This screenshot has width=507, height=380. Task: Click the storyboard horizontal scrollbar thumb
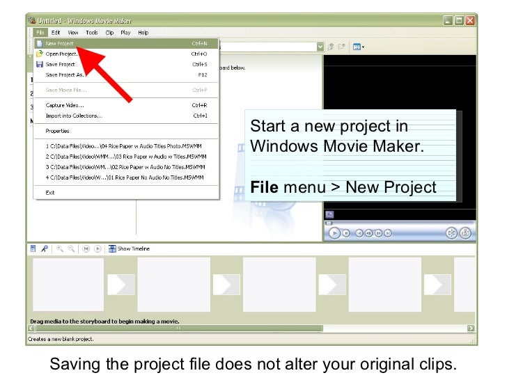point(179,328)
